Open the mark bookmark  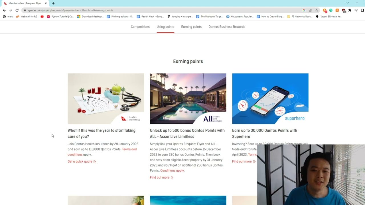[x=8, y=17]
